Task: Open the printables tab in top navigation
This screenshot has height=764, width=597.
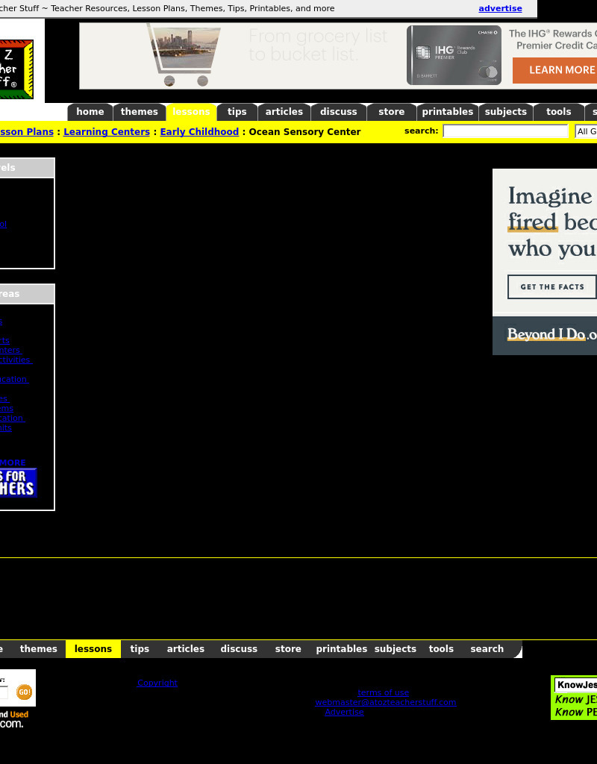Action: pyautogui.click(x=447, y=112)
